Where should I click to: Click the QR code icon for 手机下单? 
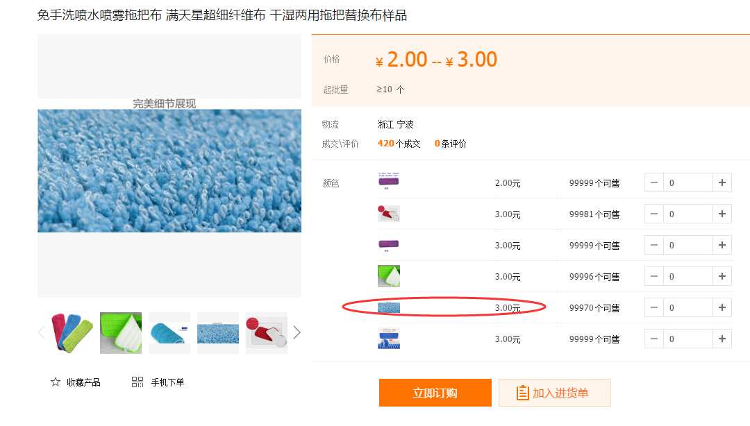click(x=137, y=382)
